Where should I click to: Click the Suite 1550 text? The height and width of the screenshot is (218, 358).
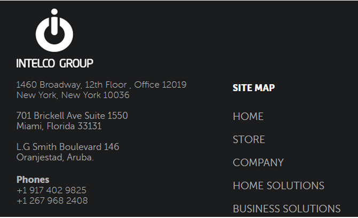[x=106, y=116]
